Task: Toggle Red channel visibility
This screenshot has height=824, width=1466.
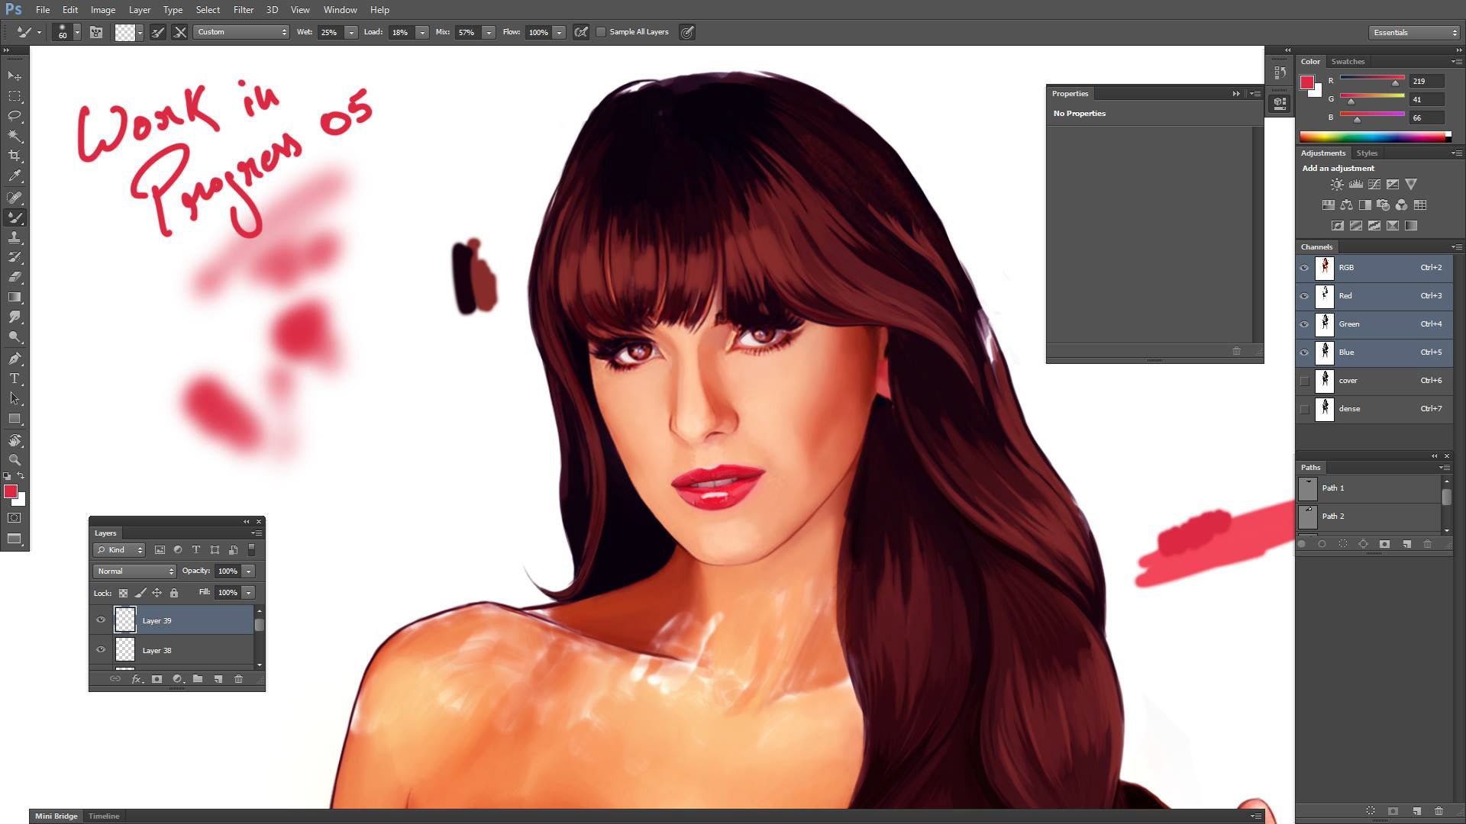Action: [1304, 296]
